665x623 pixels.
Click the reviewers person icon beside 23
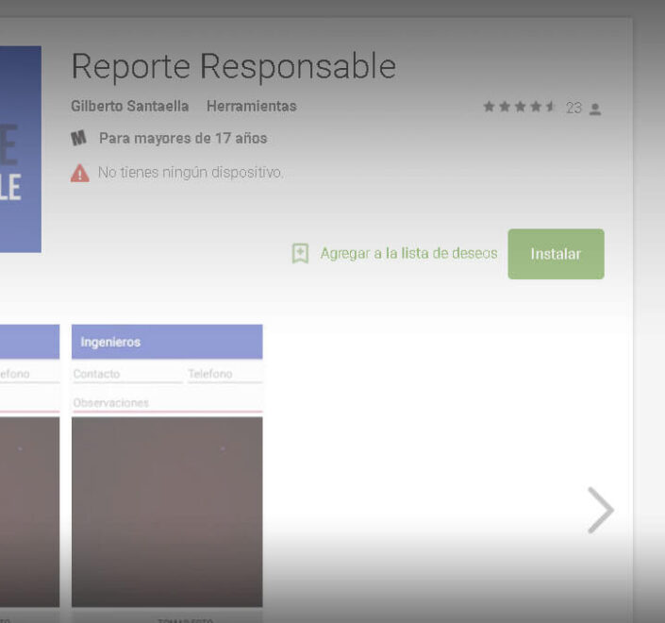(x=595, y=109)
